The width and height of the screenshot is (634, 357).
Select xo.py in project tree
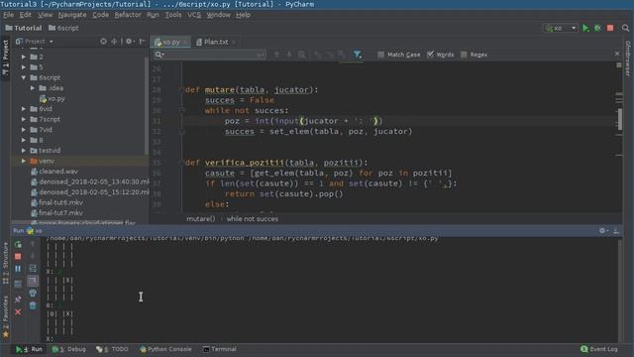pyautogui.click(x=53, y=98)
